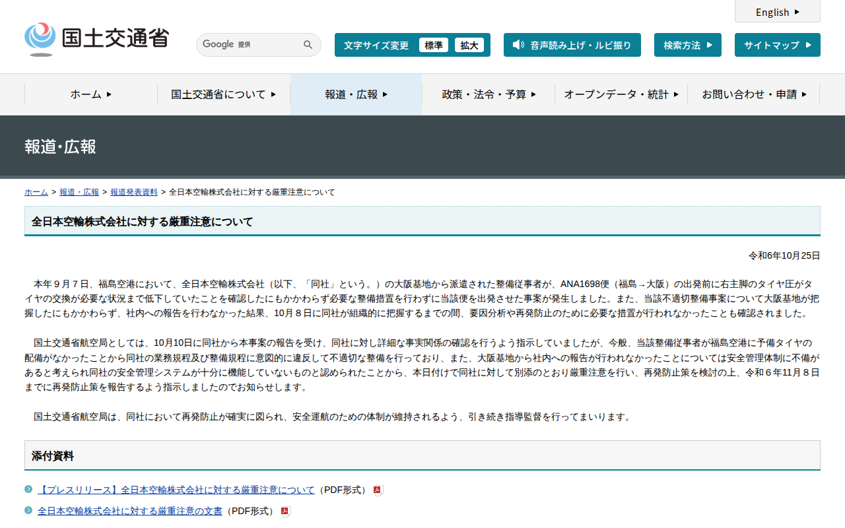Go to 報道・広報 via the breadcrumb

(x=79, y=192)
